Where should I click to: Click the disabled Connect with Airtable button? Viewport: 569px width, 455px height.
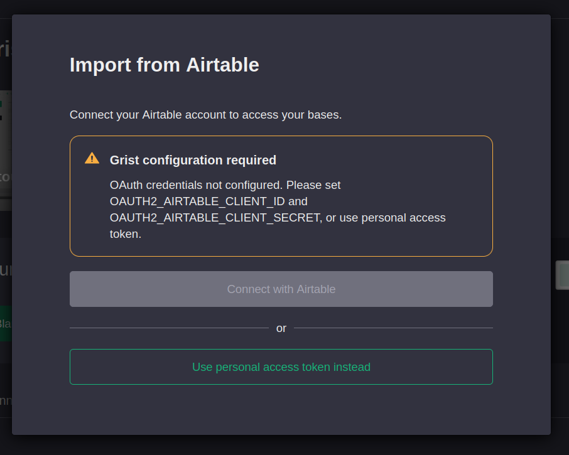click(281, 289)
